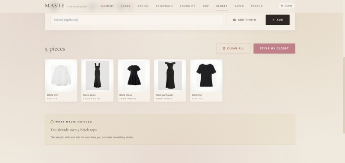Click the Black gown label text
The image size is (345, 163).
click(89, 95)
